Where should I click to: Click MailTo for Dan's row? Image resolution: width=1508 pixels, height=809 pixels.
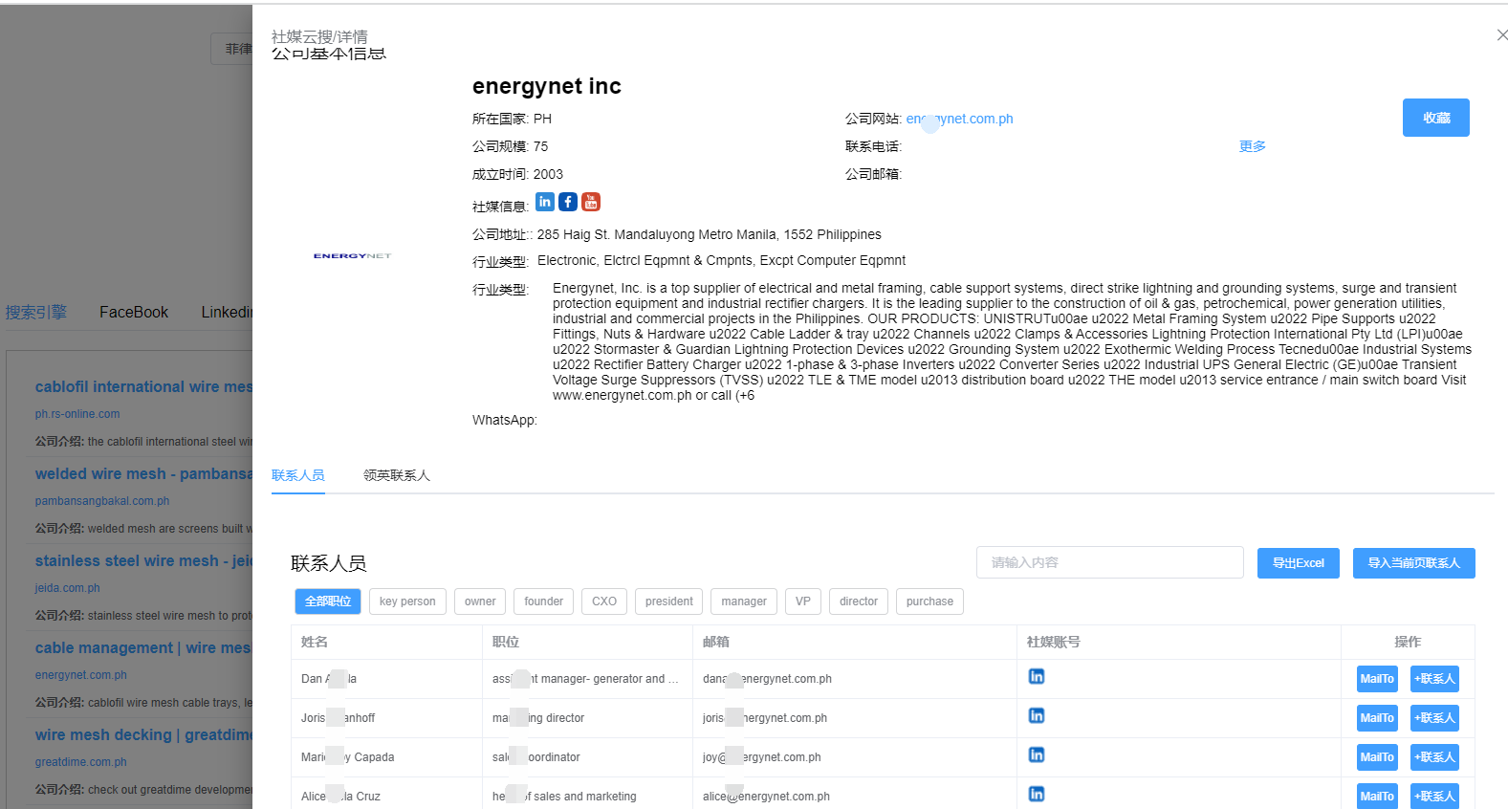coord(1377,679)
